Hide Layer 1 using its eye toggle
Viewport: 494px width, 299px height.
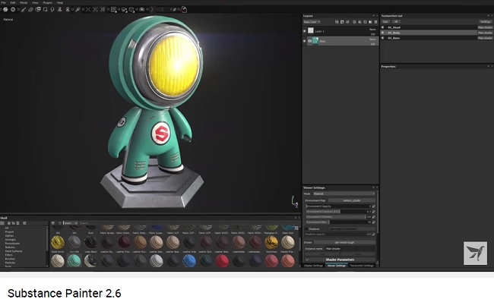click(304, 31)
